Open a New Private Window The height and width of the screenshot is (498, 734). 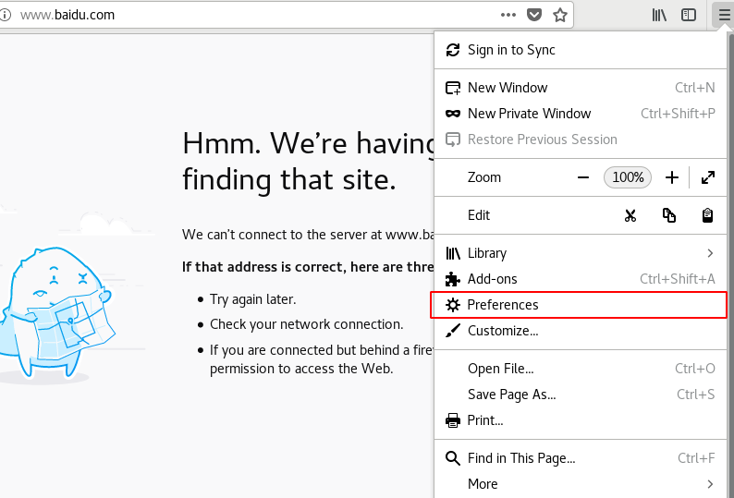tap(581, 114)
